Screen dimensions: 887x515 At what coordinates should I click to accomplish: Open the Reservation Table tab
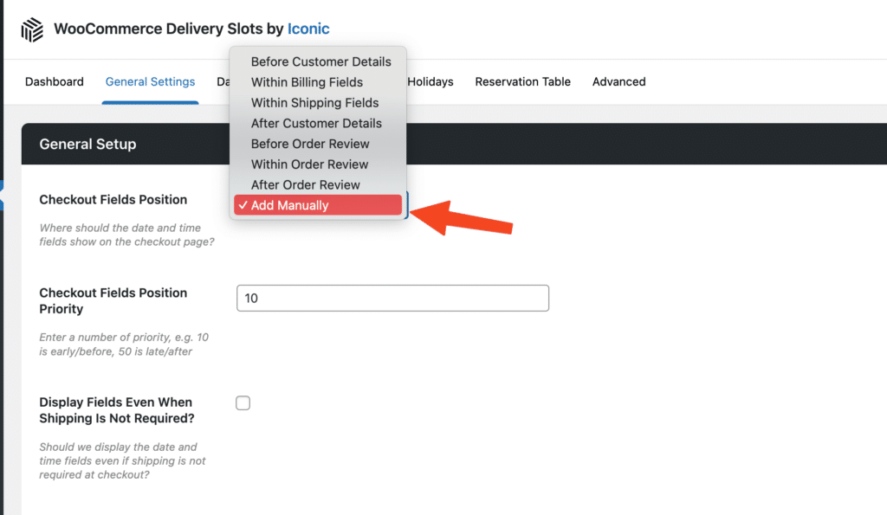pyautogui.click(x=522, y=81)
